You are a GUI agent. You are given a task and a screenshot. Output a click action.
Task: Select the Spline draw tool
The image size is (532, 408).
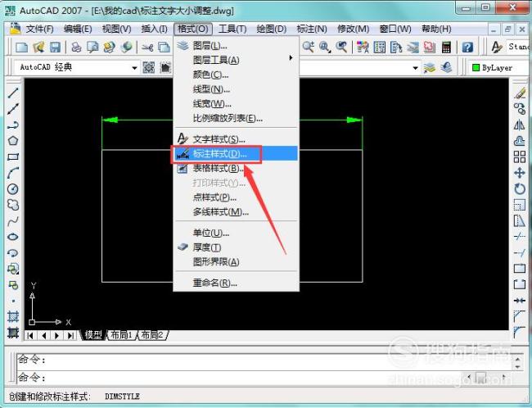(13, 221)
